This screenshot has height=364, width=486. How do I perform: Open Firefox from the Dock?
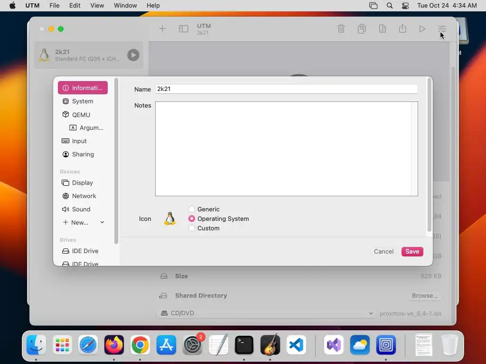click(x=114, y=345)
